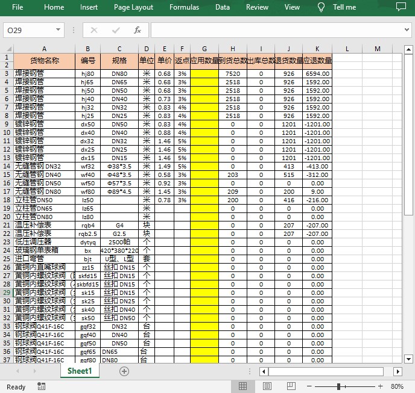Open the Formulas ribbon tab
415x393 pixels.
click(x=184, y=7)
